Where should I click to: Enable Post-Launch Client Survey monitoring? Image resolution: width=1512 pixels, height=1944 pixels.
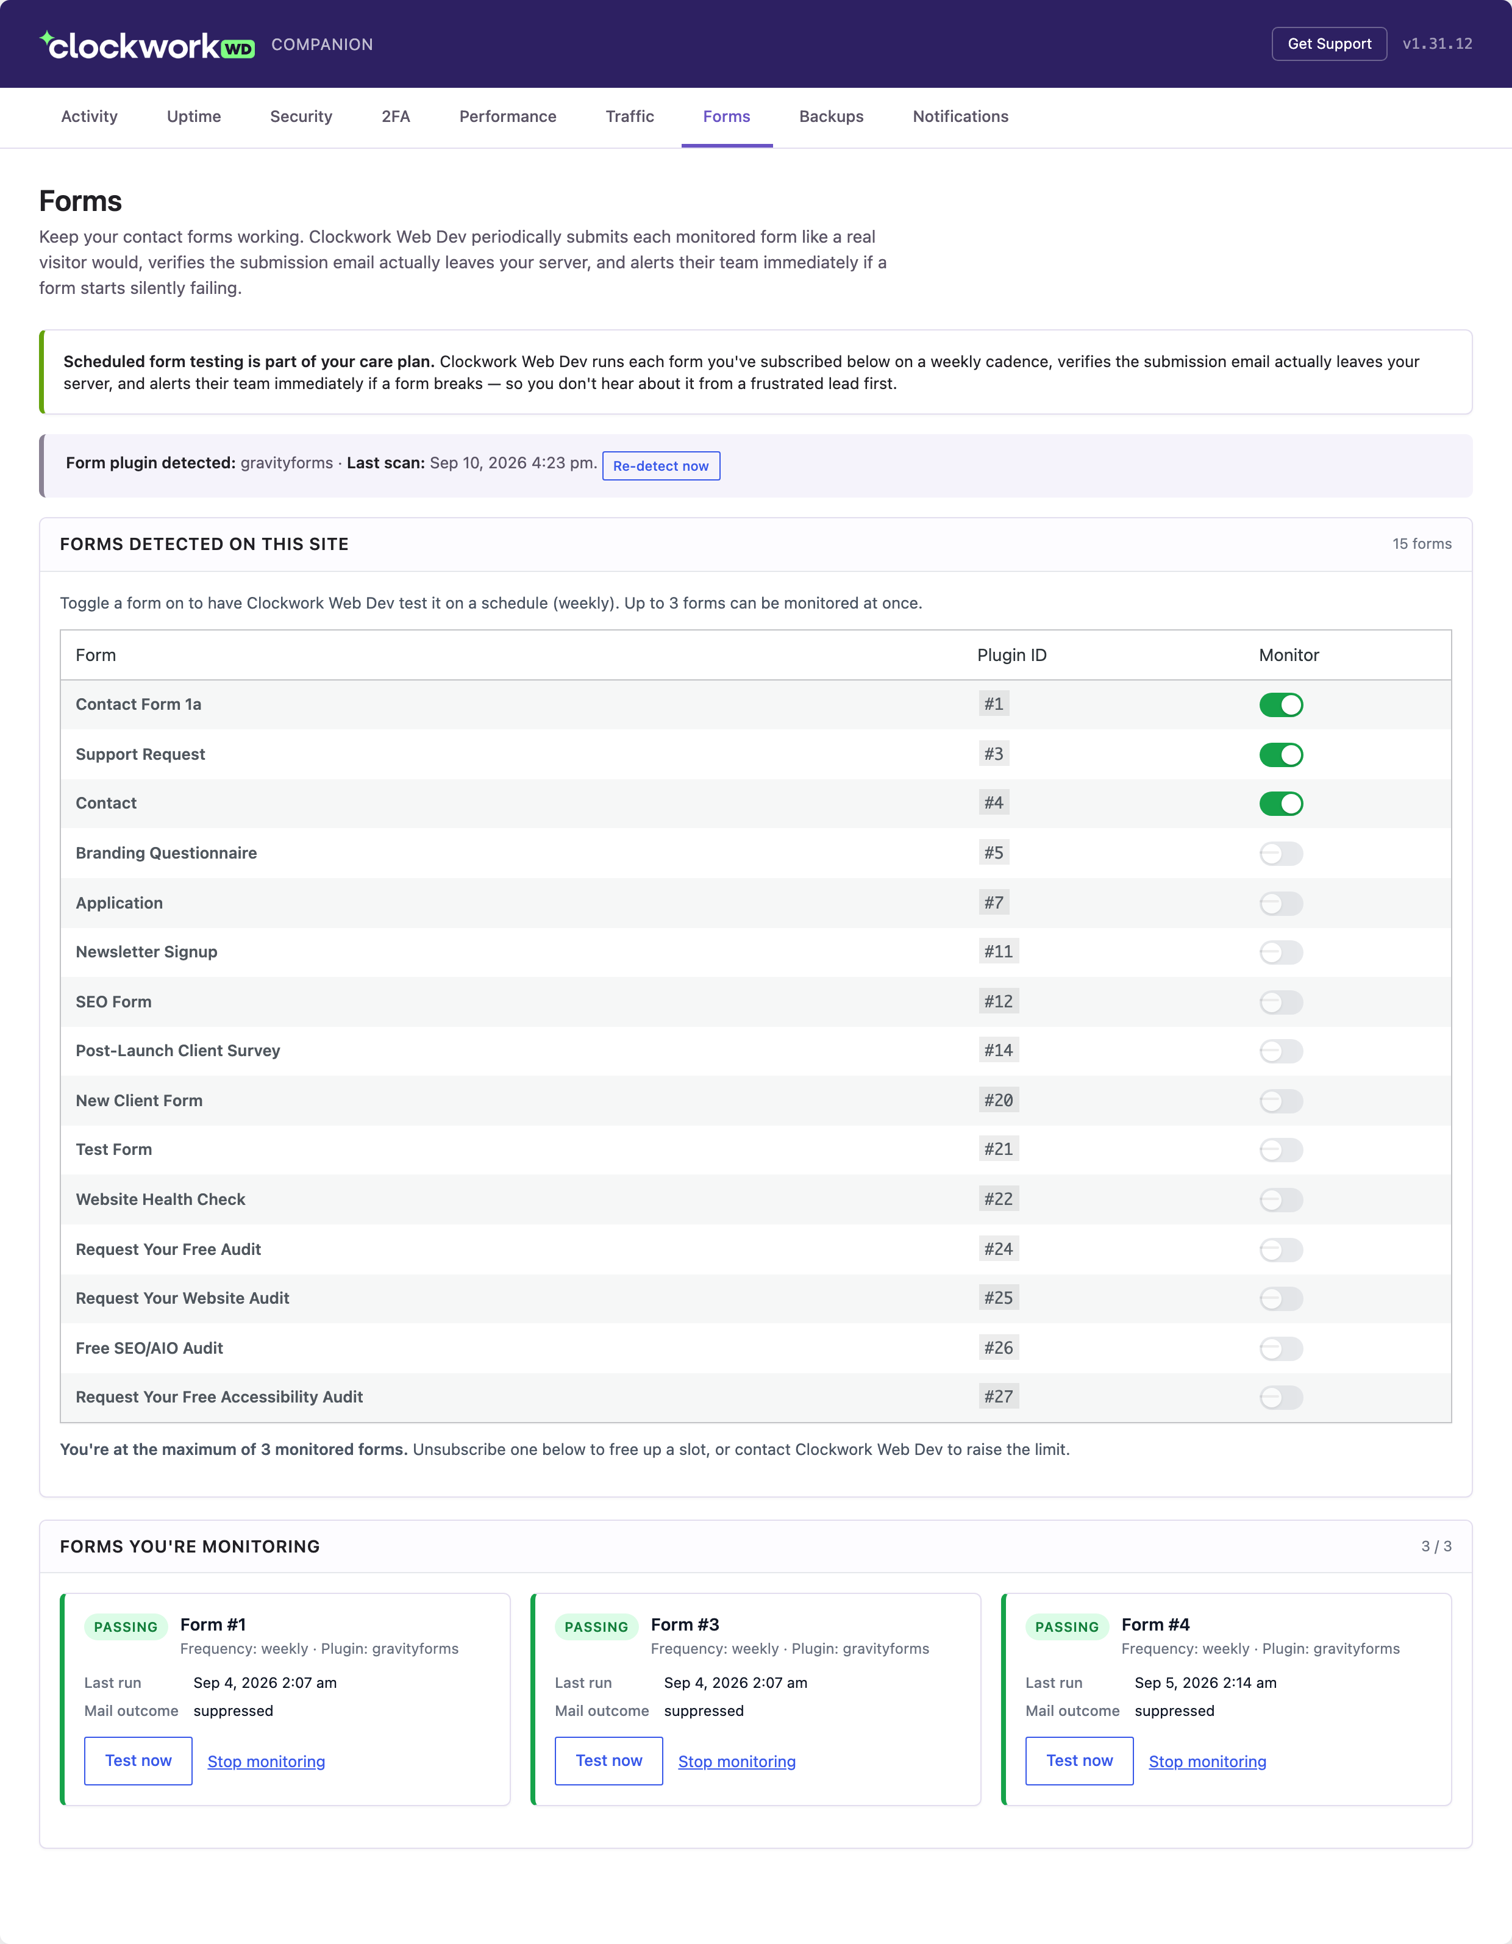click(x=1280, y=1051)
